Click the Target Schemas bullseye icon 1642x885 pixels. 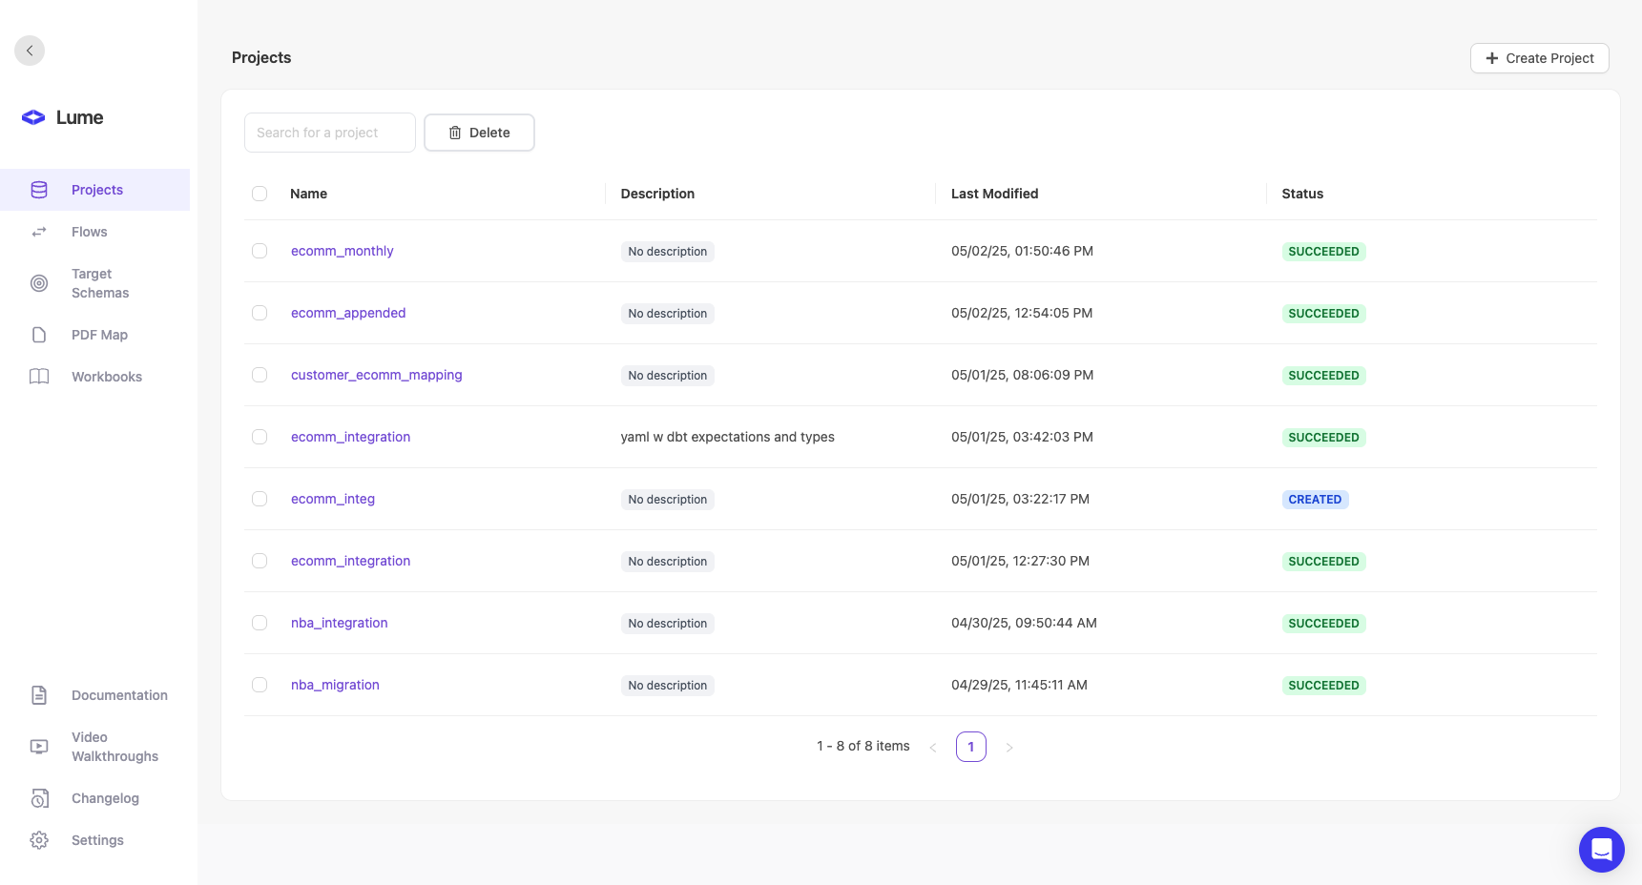(39, 283)
